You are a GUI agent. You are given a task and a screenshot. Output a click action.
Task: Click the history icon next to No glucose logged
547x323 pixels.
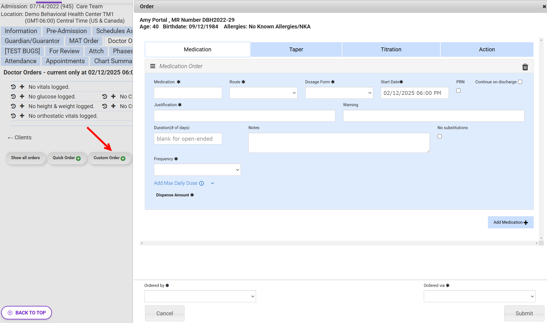[13, 97]
